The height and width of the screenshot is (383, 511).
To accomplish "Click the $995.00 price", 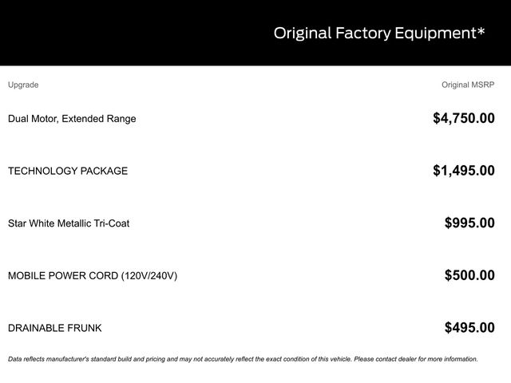I will [x=469, y=223].
